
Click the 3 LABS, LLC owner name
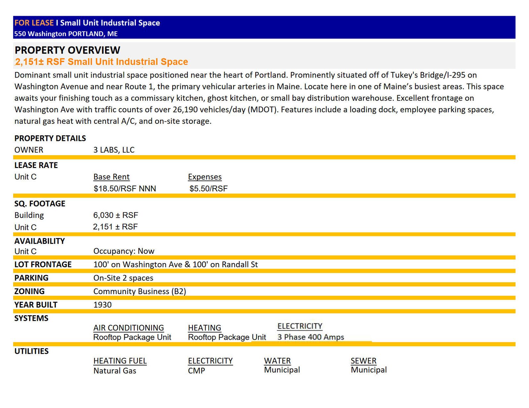[114, 150]
